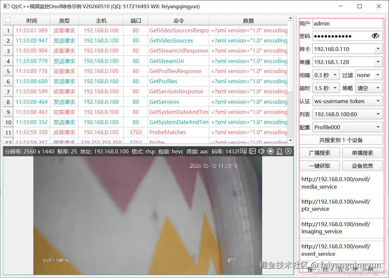Sort by the 主机 column header
Screen dimensions: 389x278
[x=101, y=21]
